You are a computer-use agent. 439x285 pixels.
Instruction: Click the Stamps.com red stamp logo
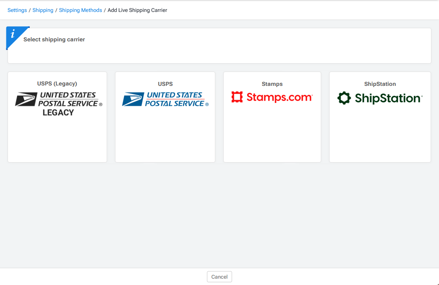coord(237,97)
